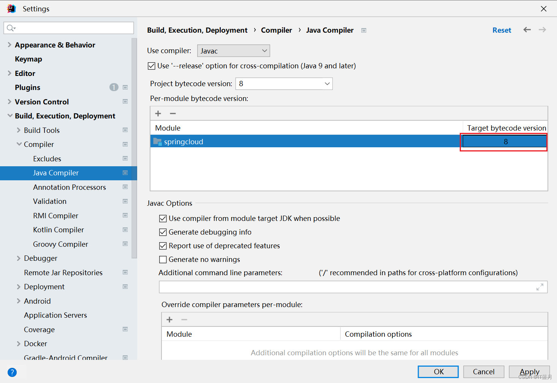Select Kotlin Compiler in the sidebar
This screenshot has height=383, width=557.
click(x=58, y=230)
